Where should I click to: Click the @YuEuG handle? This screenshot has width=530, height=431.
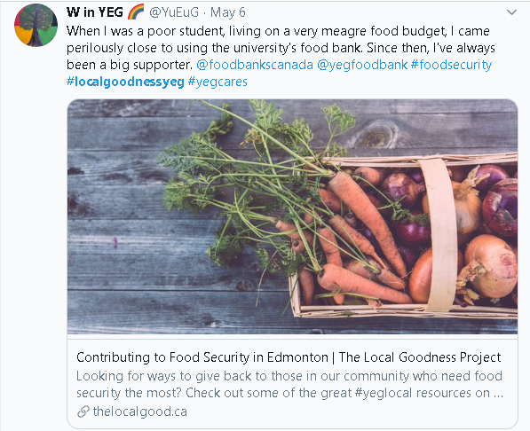pos(174,12)
